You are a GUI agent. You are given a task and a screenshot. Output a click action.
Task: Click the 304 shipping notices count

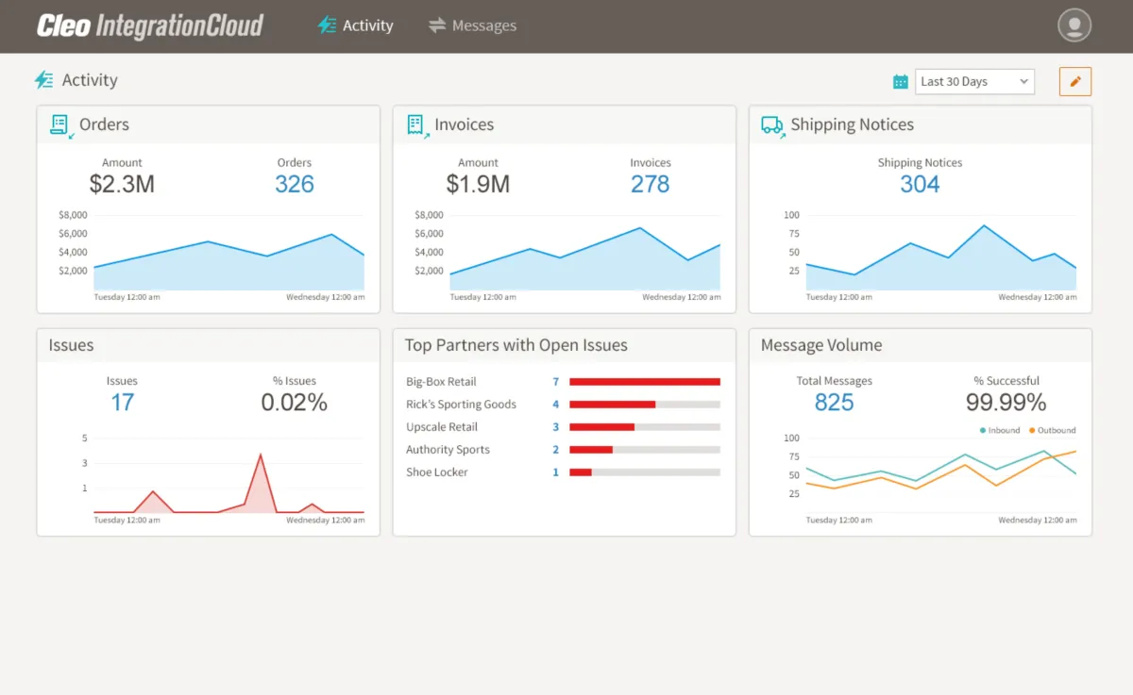click(x=920, y=184)
